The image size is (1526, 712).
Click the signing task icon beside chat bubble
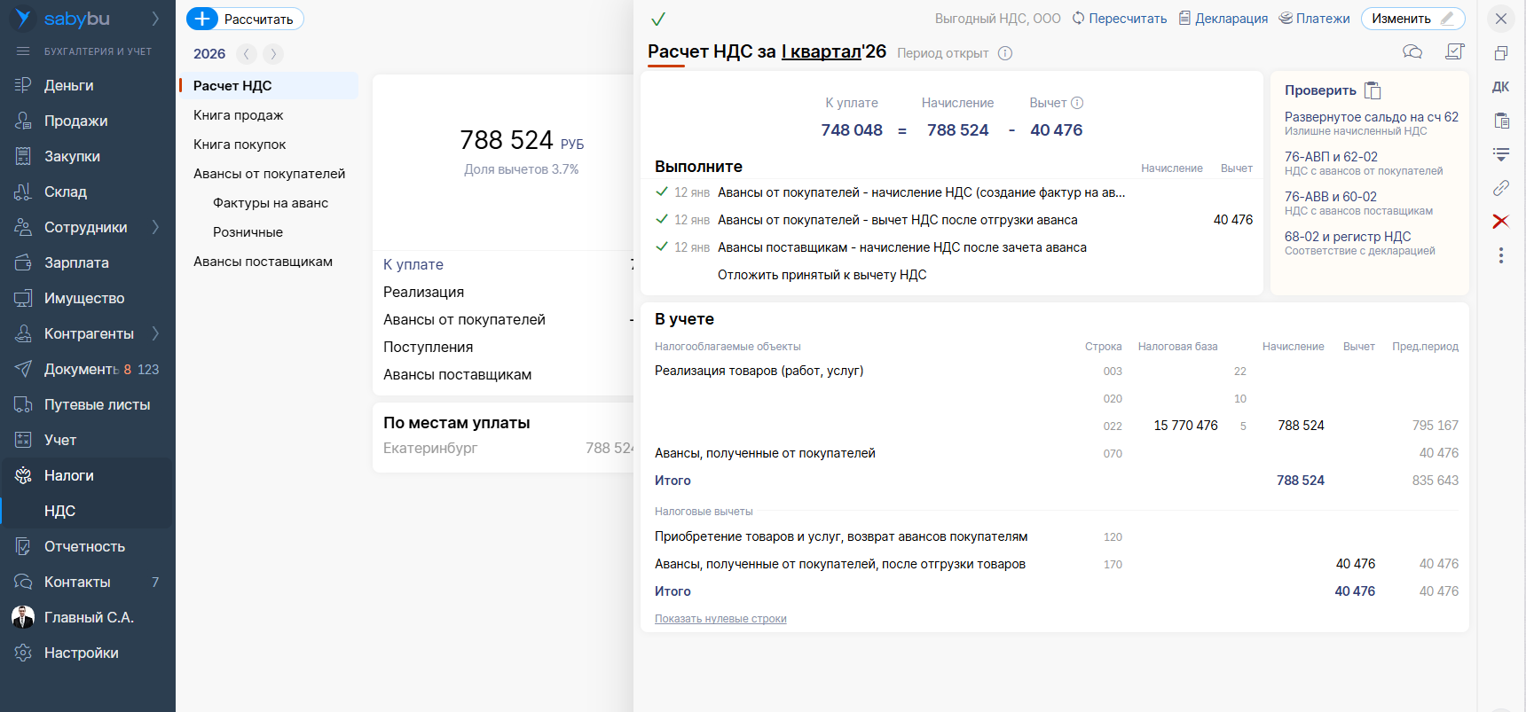[1454, 52]
